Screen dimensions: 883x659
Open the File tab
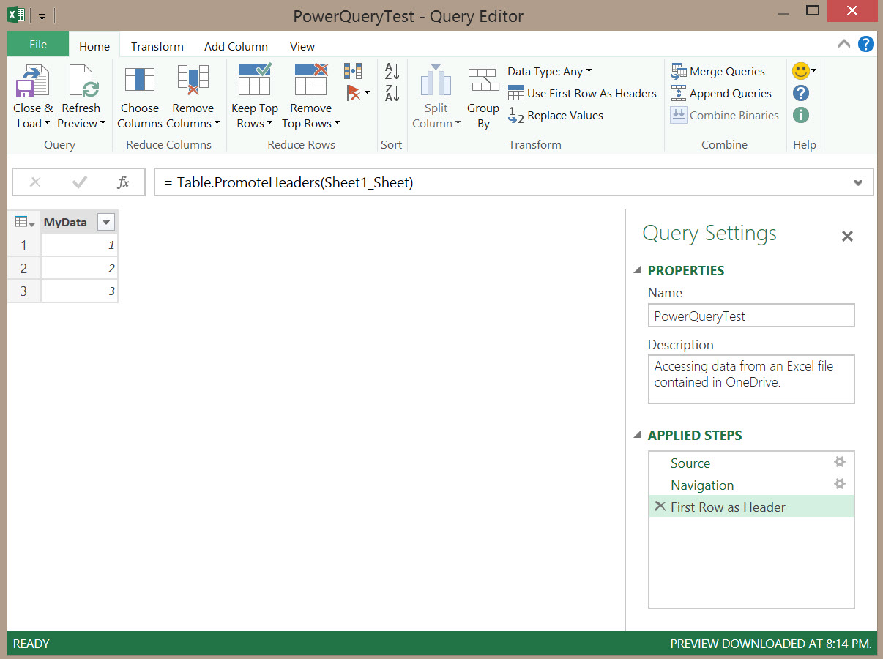pos(38,44)
